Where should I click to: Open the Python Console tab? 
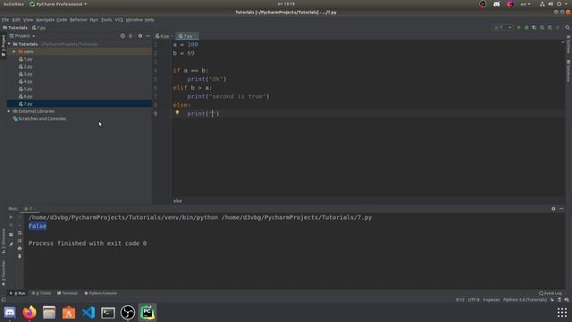click(101, 293)
